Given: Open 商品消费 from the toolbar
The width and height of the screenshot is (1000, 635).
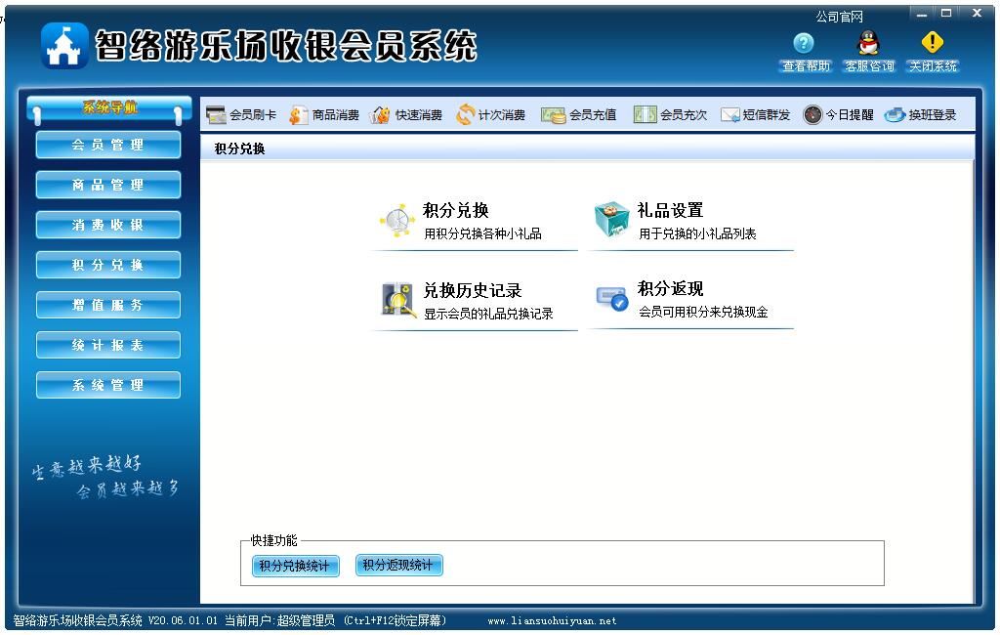Looking at the screenshot, I should [324, 115].
